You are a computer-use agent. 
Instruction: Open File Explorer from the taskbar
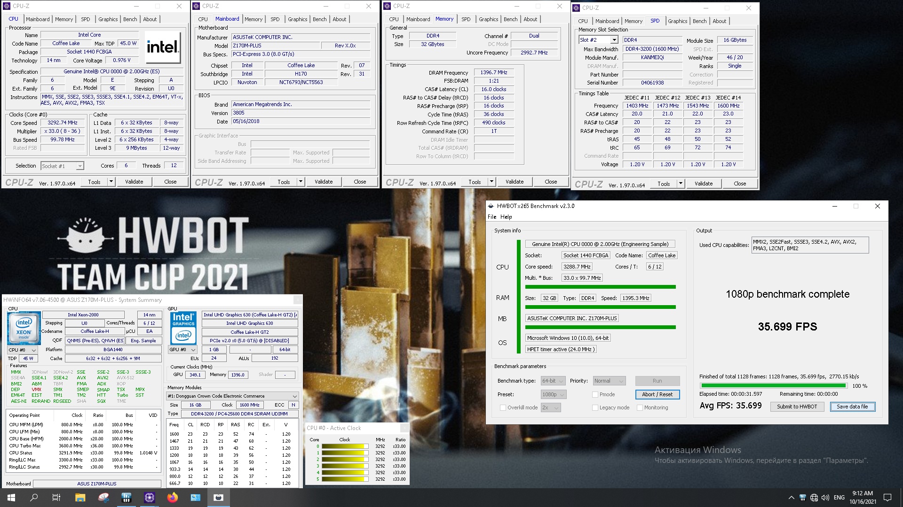point(80,498)
